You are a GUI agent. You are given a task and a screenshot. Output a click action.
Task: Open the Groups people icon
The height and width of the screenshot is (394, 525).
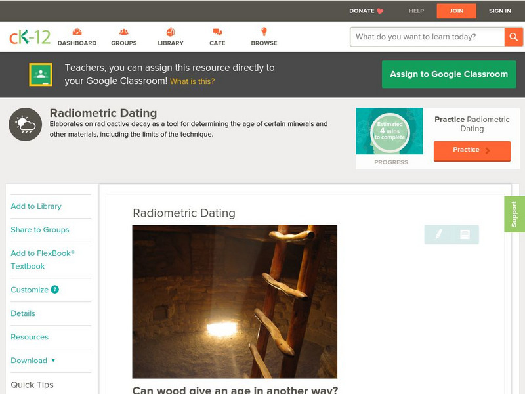[124, 32]
